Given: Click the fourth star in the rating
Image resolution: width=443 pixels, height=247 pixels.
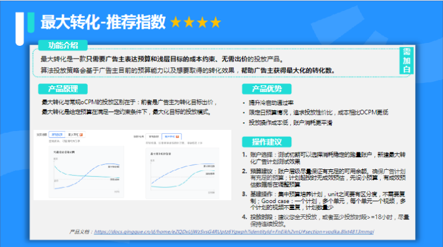Looking at the screenshot, I should 216,23.
